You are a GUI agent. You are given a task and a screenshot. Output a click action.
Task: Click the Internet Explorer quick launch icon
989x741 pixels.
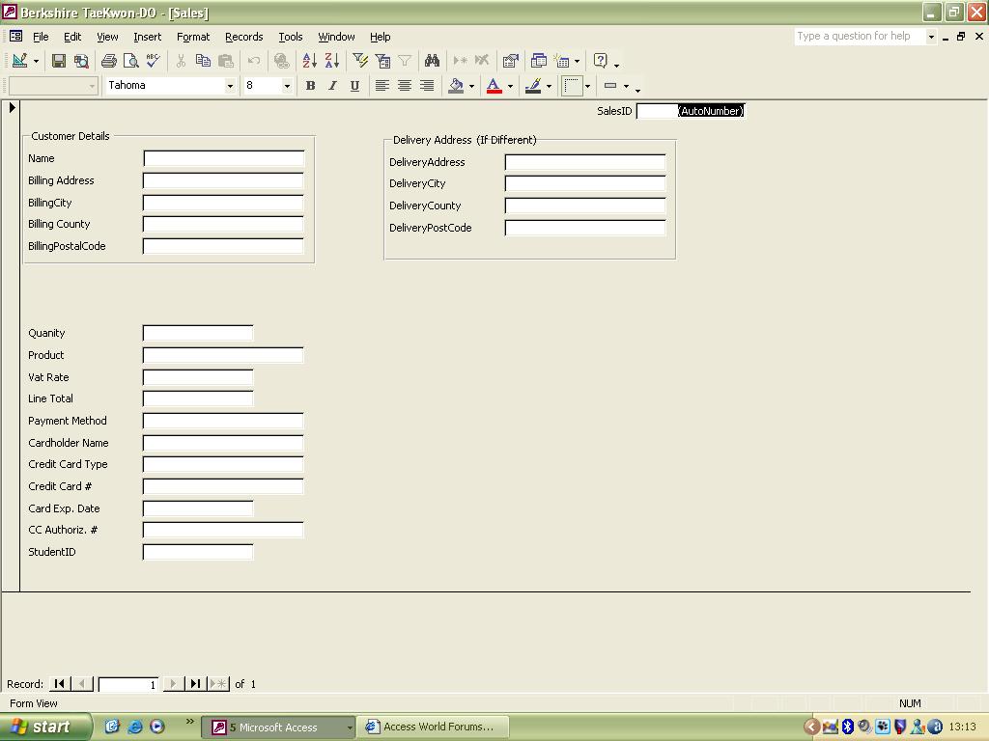(134, 727)
